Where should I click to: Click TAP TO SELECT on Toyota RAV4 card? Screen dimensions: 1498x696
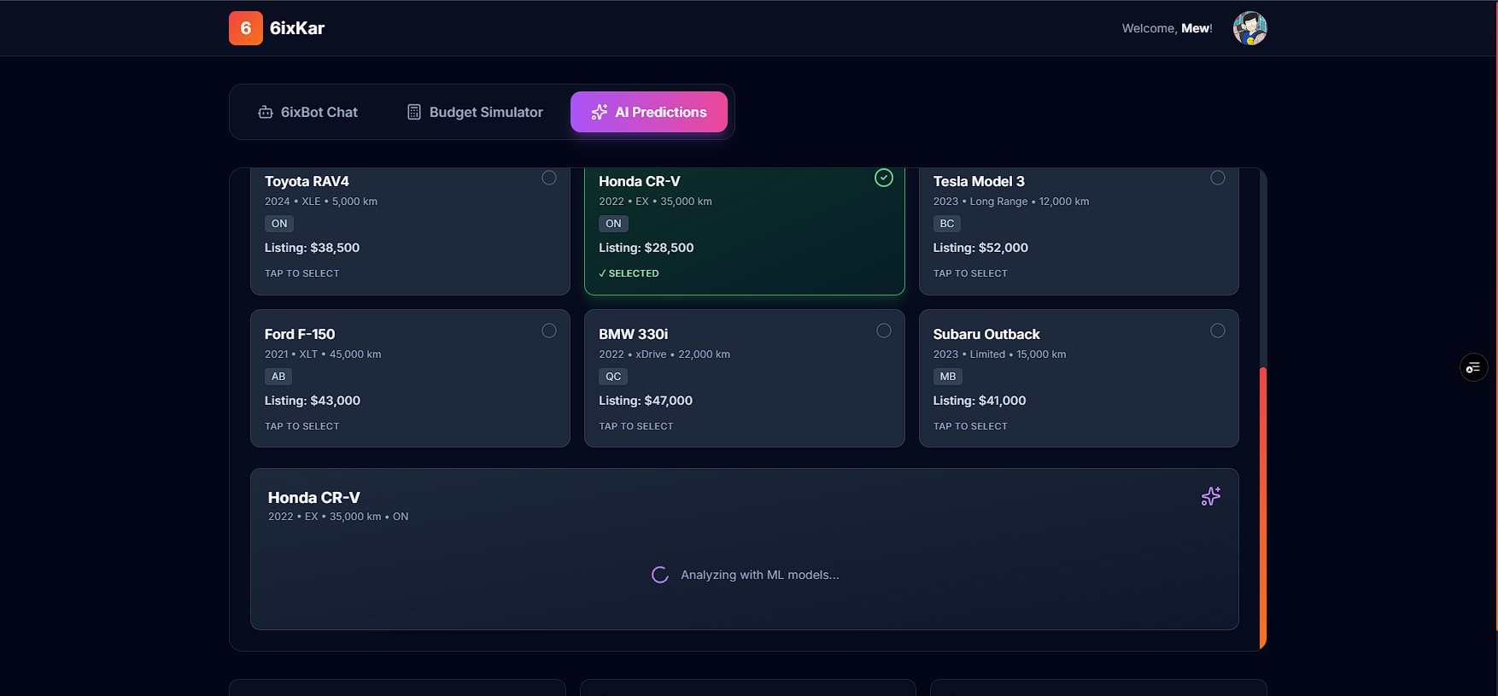click(x=302, y=273)
